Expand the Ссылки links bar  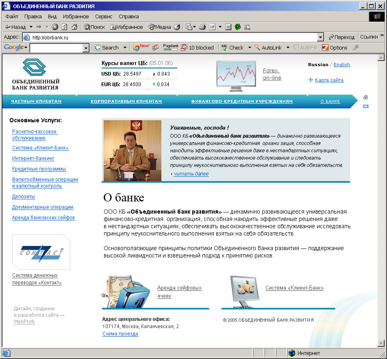(x=372, y=37)
